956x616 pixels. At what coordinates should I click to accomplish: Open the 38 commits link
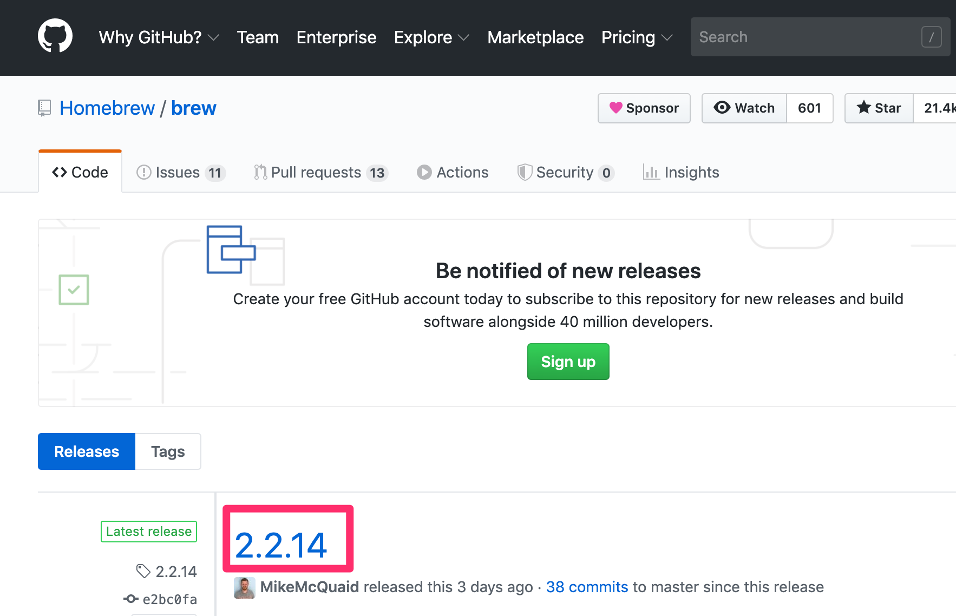[587, 587]
